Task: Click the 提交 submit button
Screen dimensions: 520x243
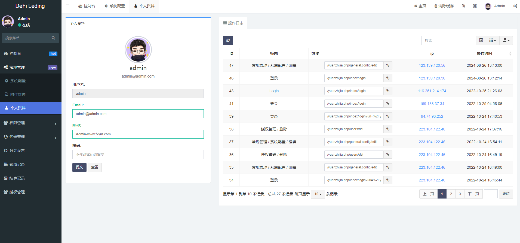Action: tap(79, 167)
